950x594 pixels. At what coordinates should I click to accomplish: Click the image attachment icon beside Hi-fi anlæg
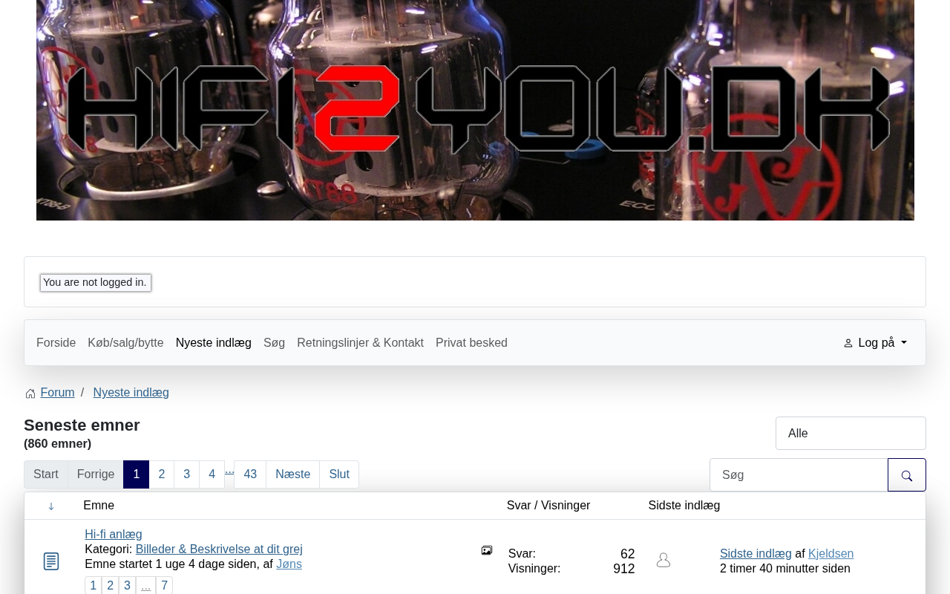point(487,550)
